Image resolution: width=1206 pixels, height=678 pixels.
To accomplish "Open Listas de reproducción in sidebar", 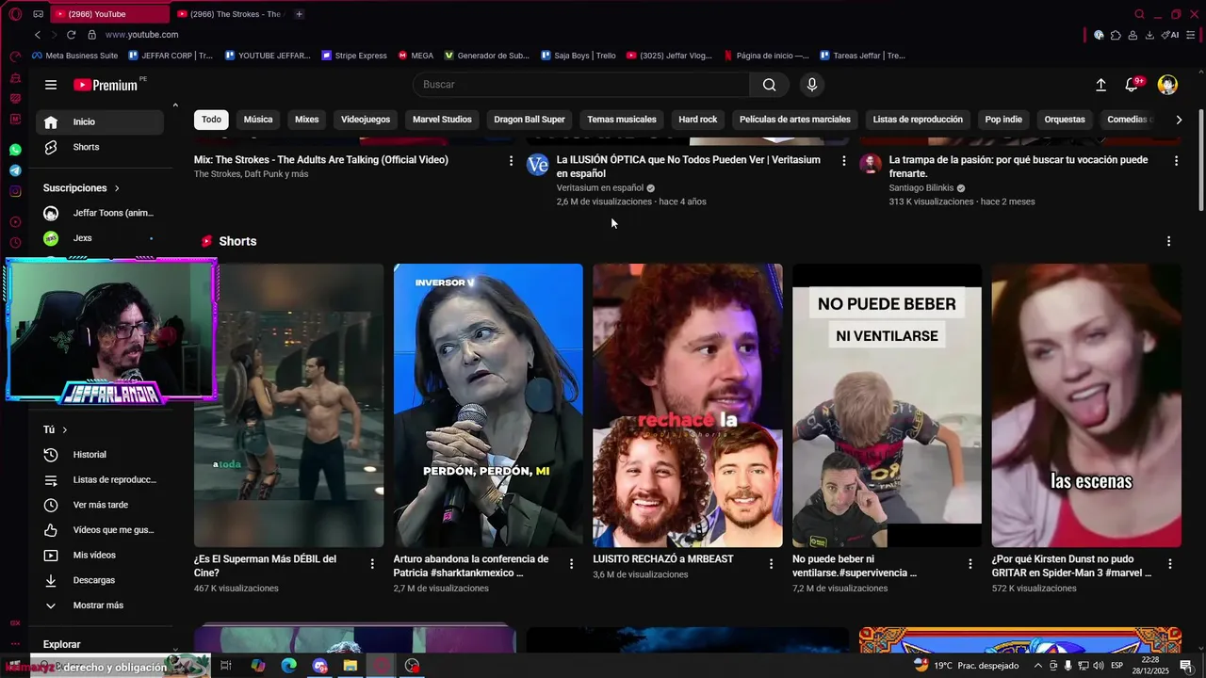I will [x=100, y=479].
